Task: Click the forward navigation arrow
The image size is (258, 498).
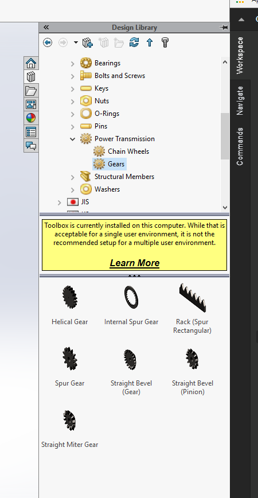Action: point(63,42)
